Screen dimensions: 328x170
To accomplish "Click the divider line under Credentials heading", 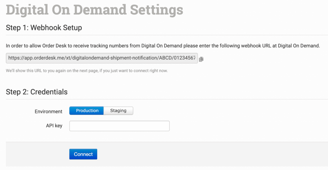I will pyautogui.click(x=167, y=99).
